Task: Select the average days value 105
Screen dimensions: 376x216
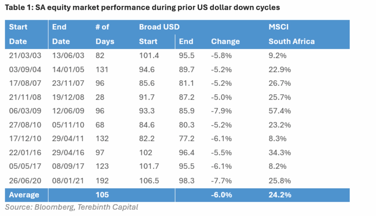Action: point(102,195)
